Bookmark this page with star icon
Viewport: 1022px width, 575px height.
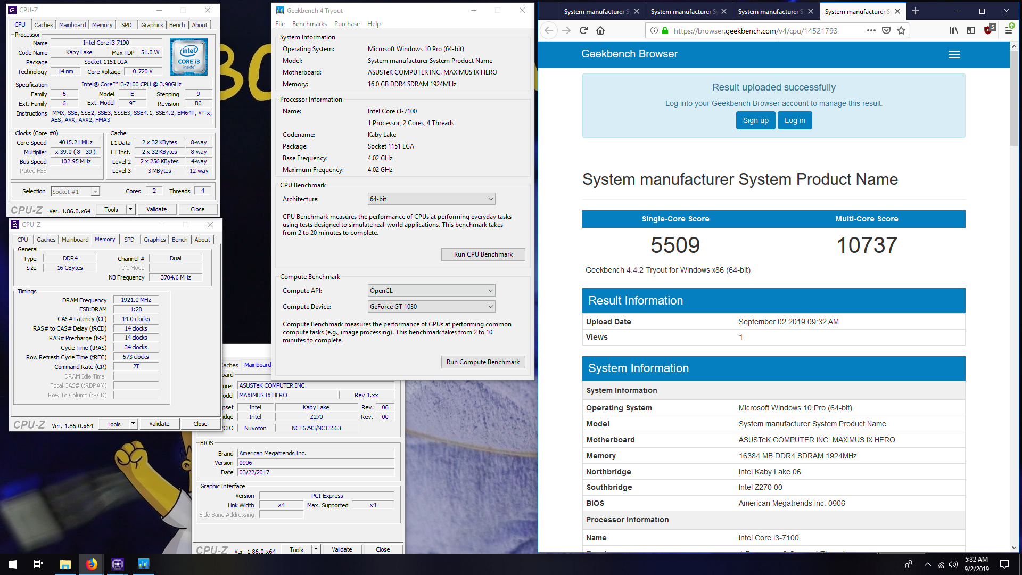[x=901, y=30]
